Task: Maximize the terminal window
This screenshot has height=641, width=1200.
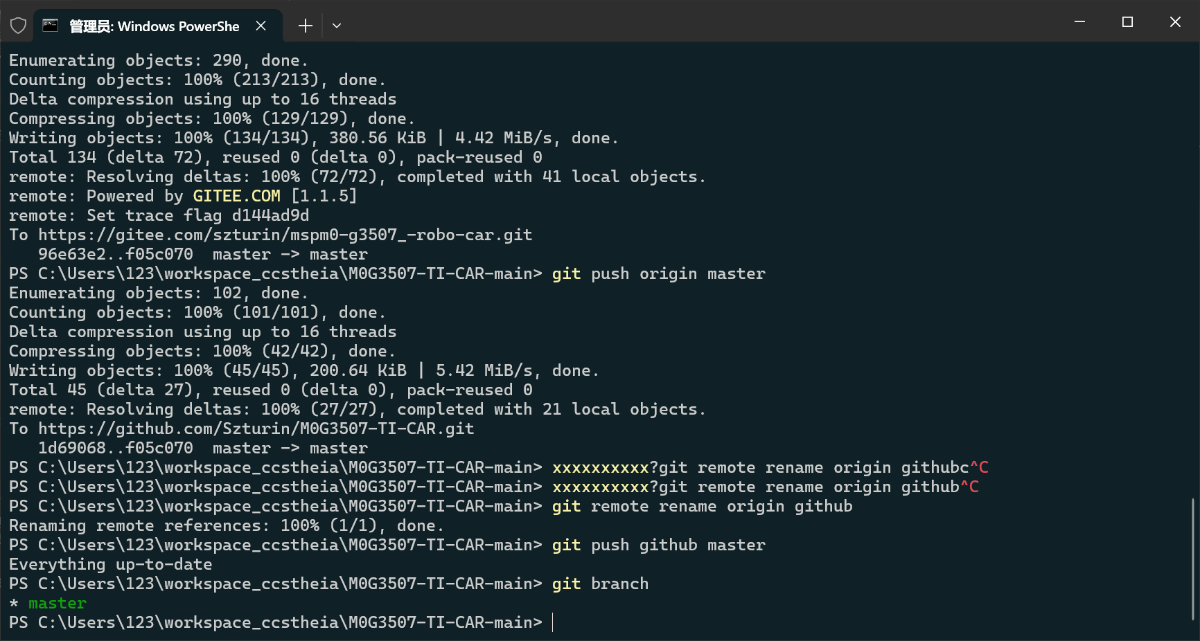Action: 1127,22
